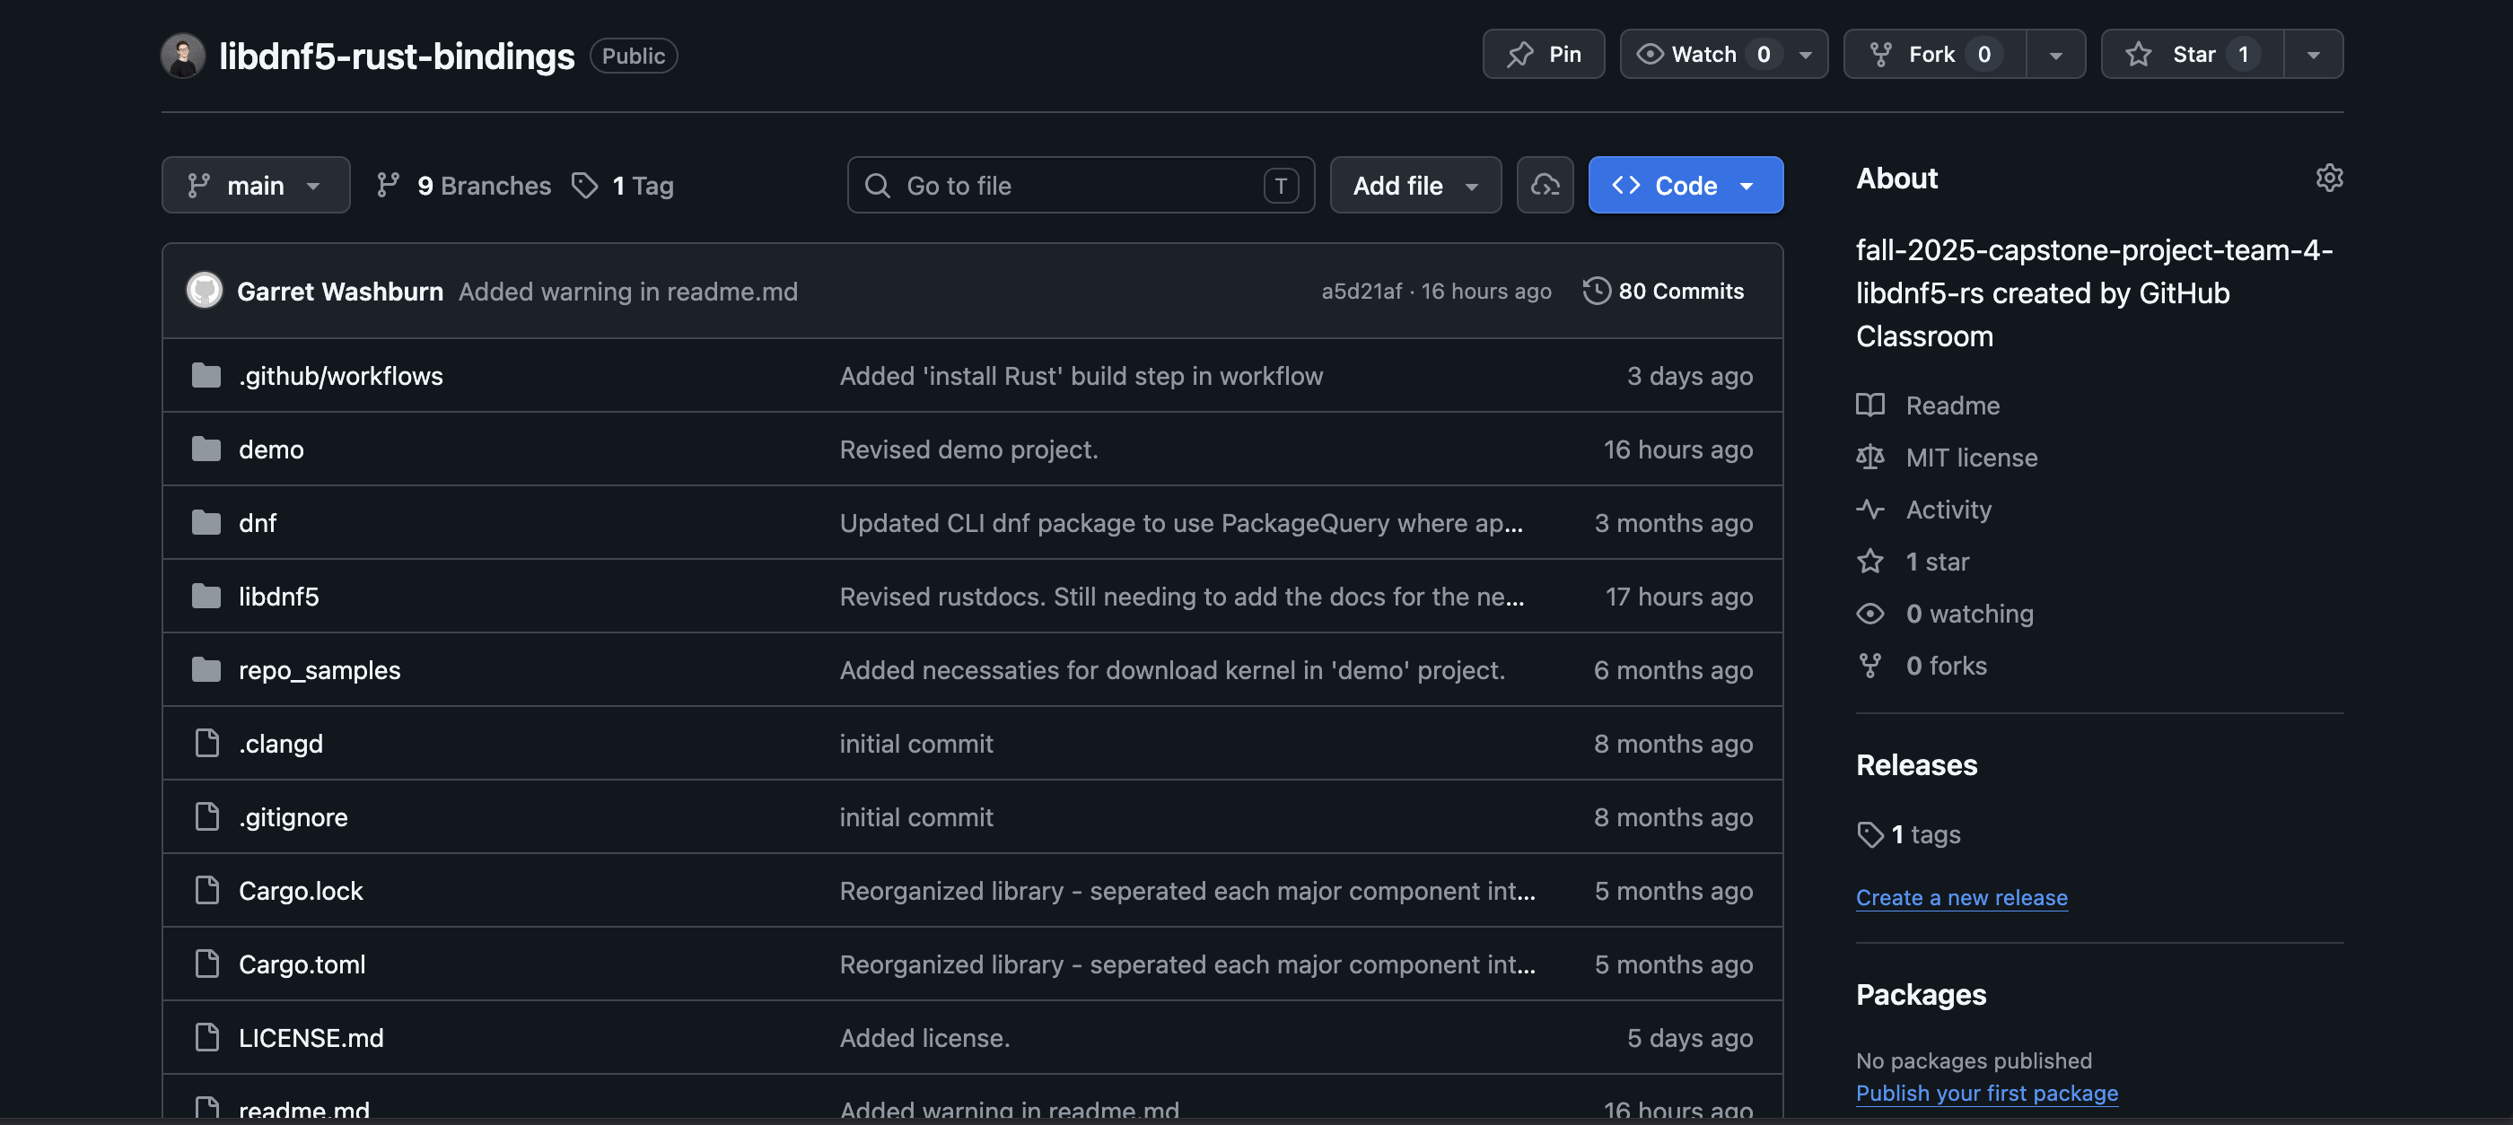Click 'Publish your first package' link
This screenshot has width=2513, height=1125.
pyautogui.click(x=1987, y=1094)
